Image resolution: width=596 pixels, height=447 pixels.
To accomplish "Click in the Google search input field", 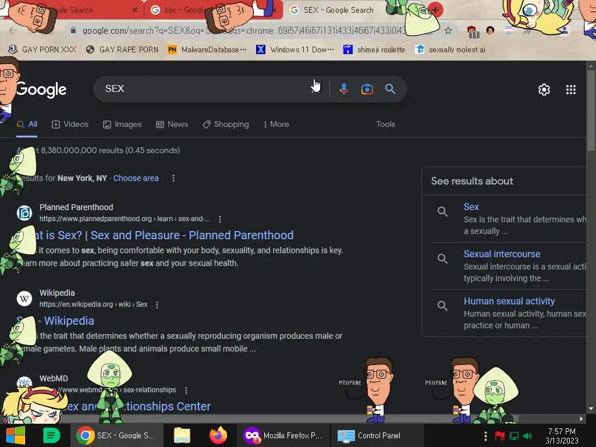I will pos(205,89).
